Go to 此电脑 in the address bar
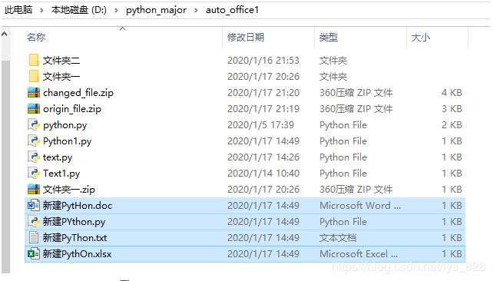 coord(18,10)
